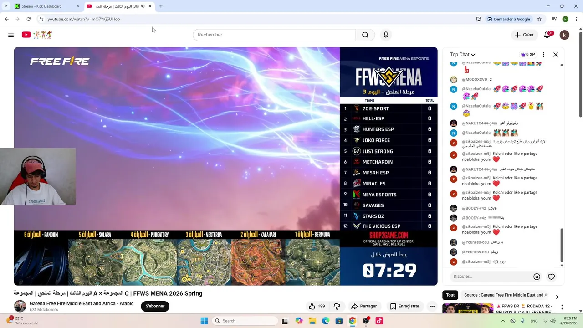Bookmark this page with the star
Viewport: 583px width, 328px height.
(x=539, y=19)
